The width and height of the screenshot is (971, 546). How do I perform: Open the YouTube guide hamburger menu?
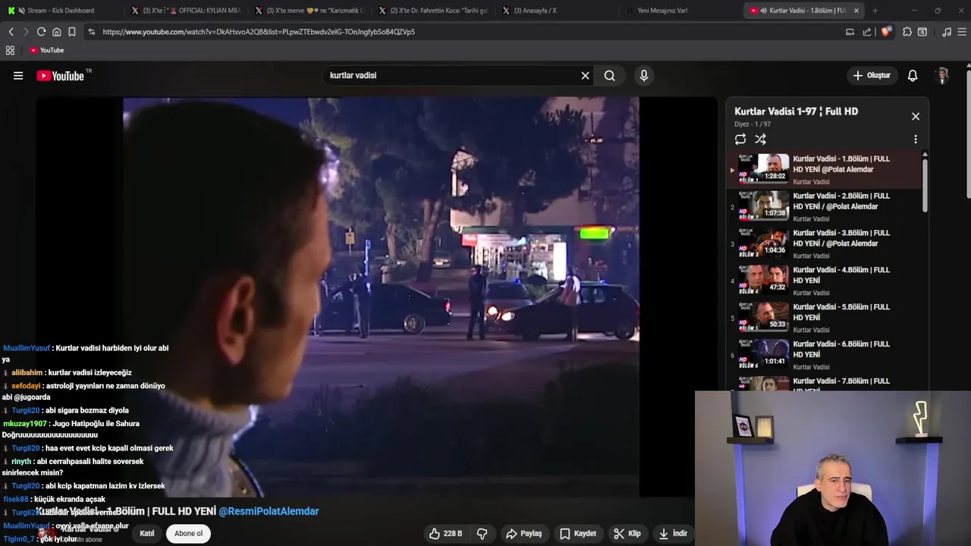18,76
